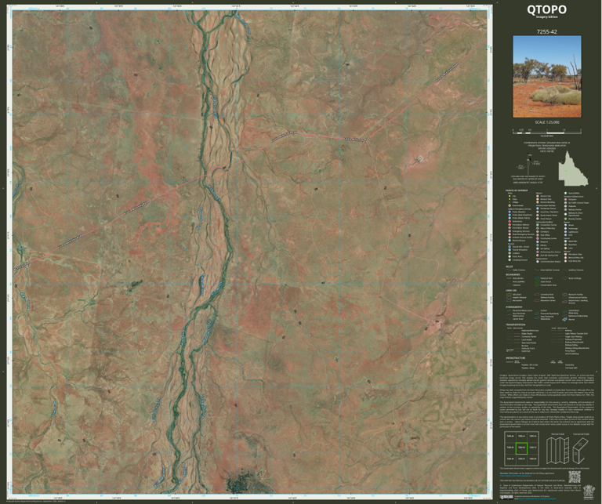This screenshot has width=602, height=504.
Task: Click the SCALE 1:25,000 label
Action: pyautogui.click(x=546, y=122)
